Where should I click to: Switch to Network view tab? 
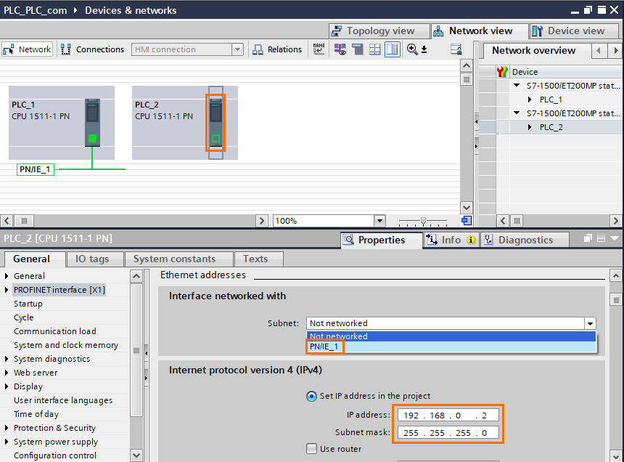[479, 31]
